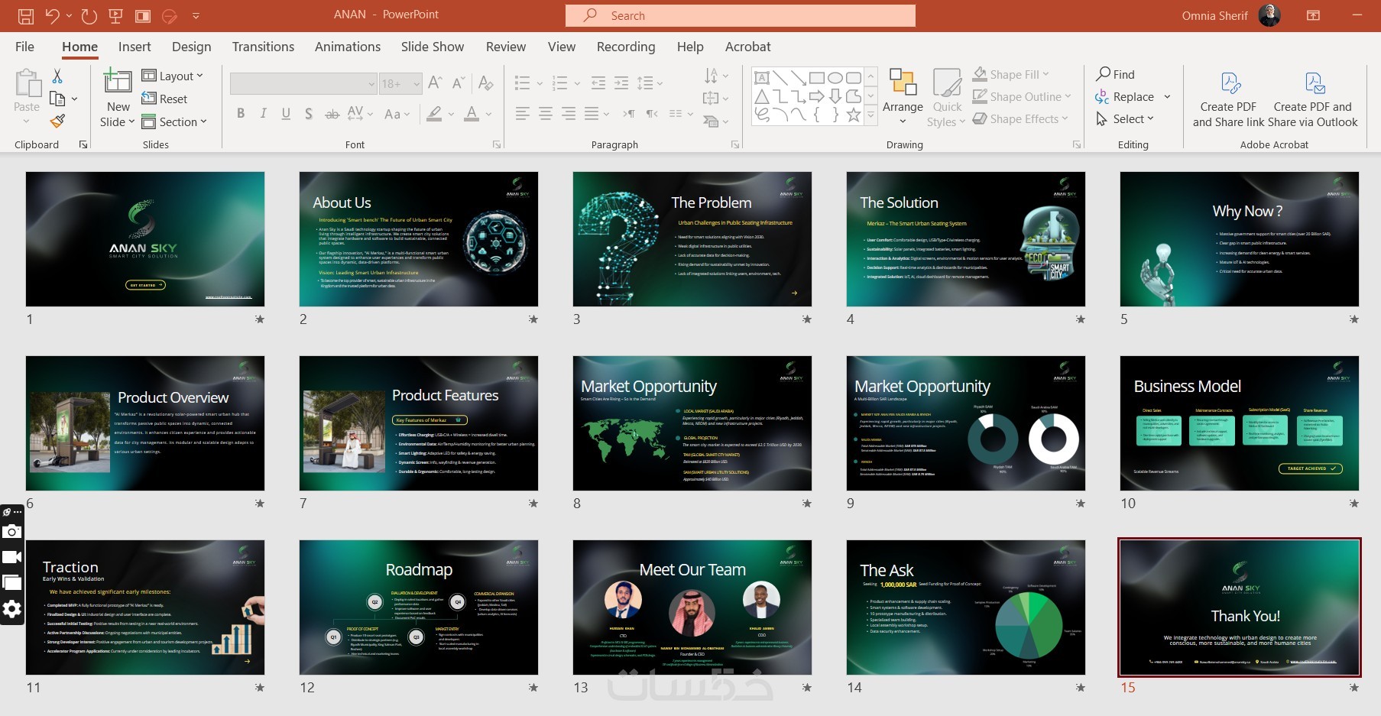Click the Text Highlight Color button
Image resolution: width=1381 pixels, height=716 pixels.
point(434,113)
